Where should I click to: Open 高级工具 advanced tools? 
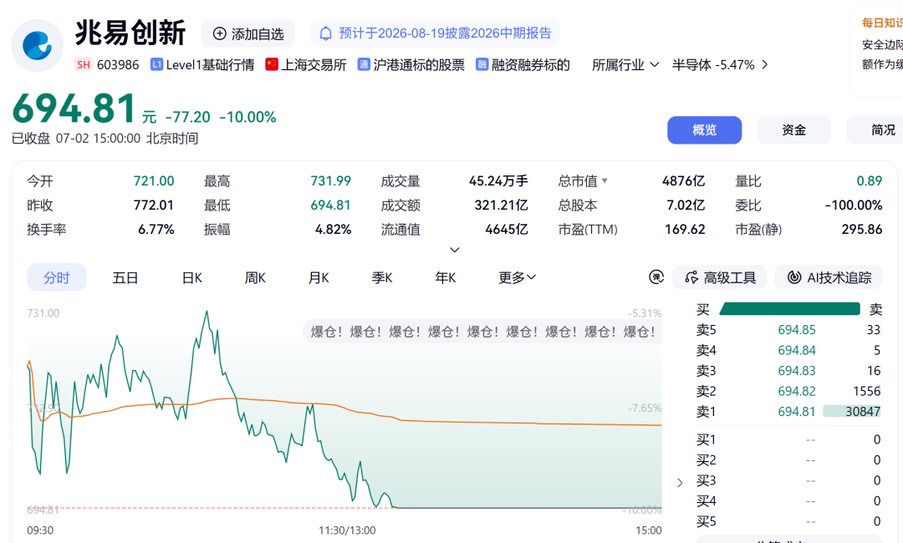(x=720, y=278)
